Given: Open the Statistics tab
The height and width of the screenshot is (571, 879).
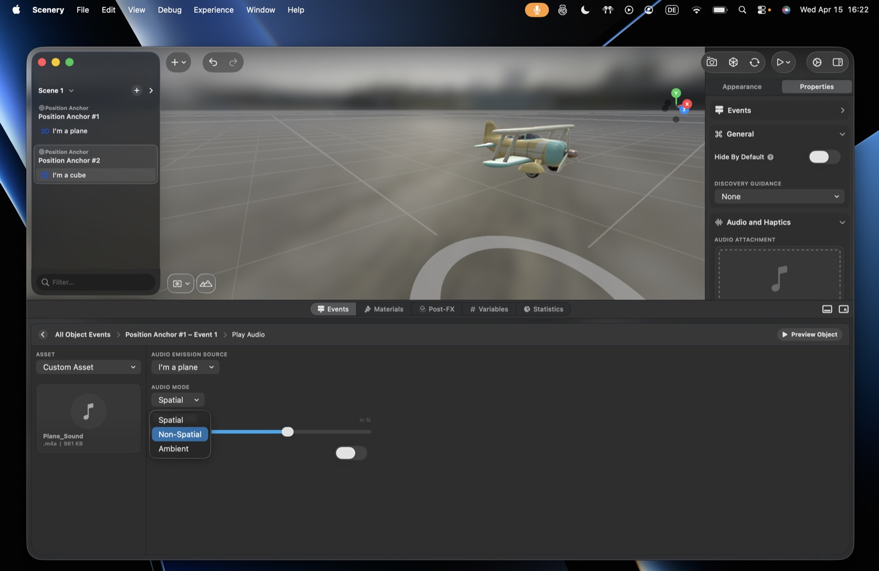Looking at the screenshot, I should pyautogui.click(x=543, y=309).
